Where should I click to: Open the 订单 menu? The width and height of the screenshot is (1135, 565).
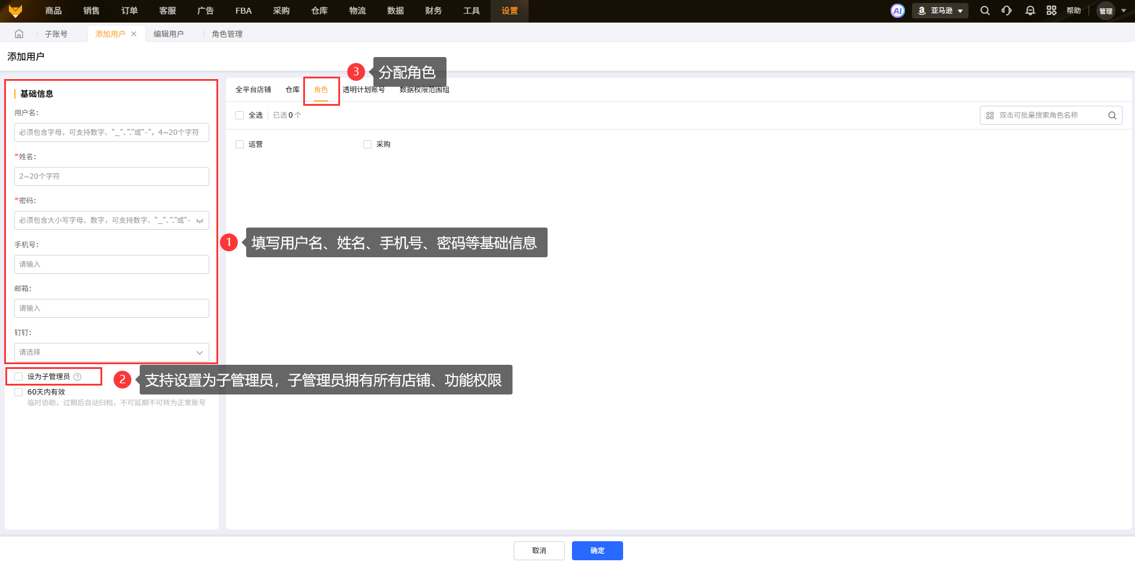[130, 11]
